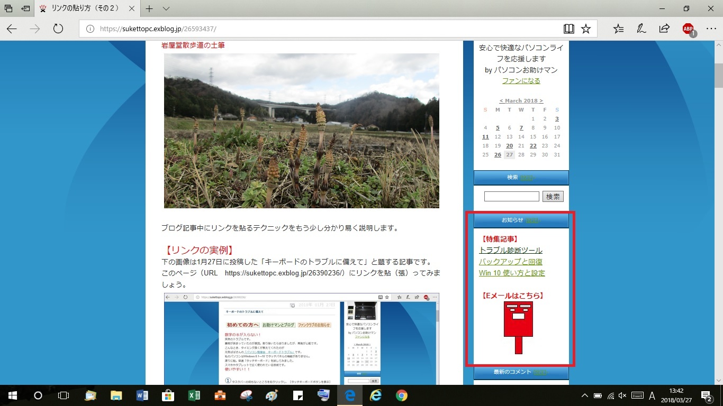Image resolution: width=723 pixels, height=406 pixels.
Task: Unmute the speaker volume icon
Action: [x=622, y=395]
